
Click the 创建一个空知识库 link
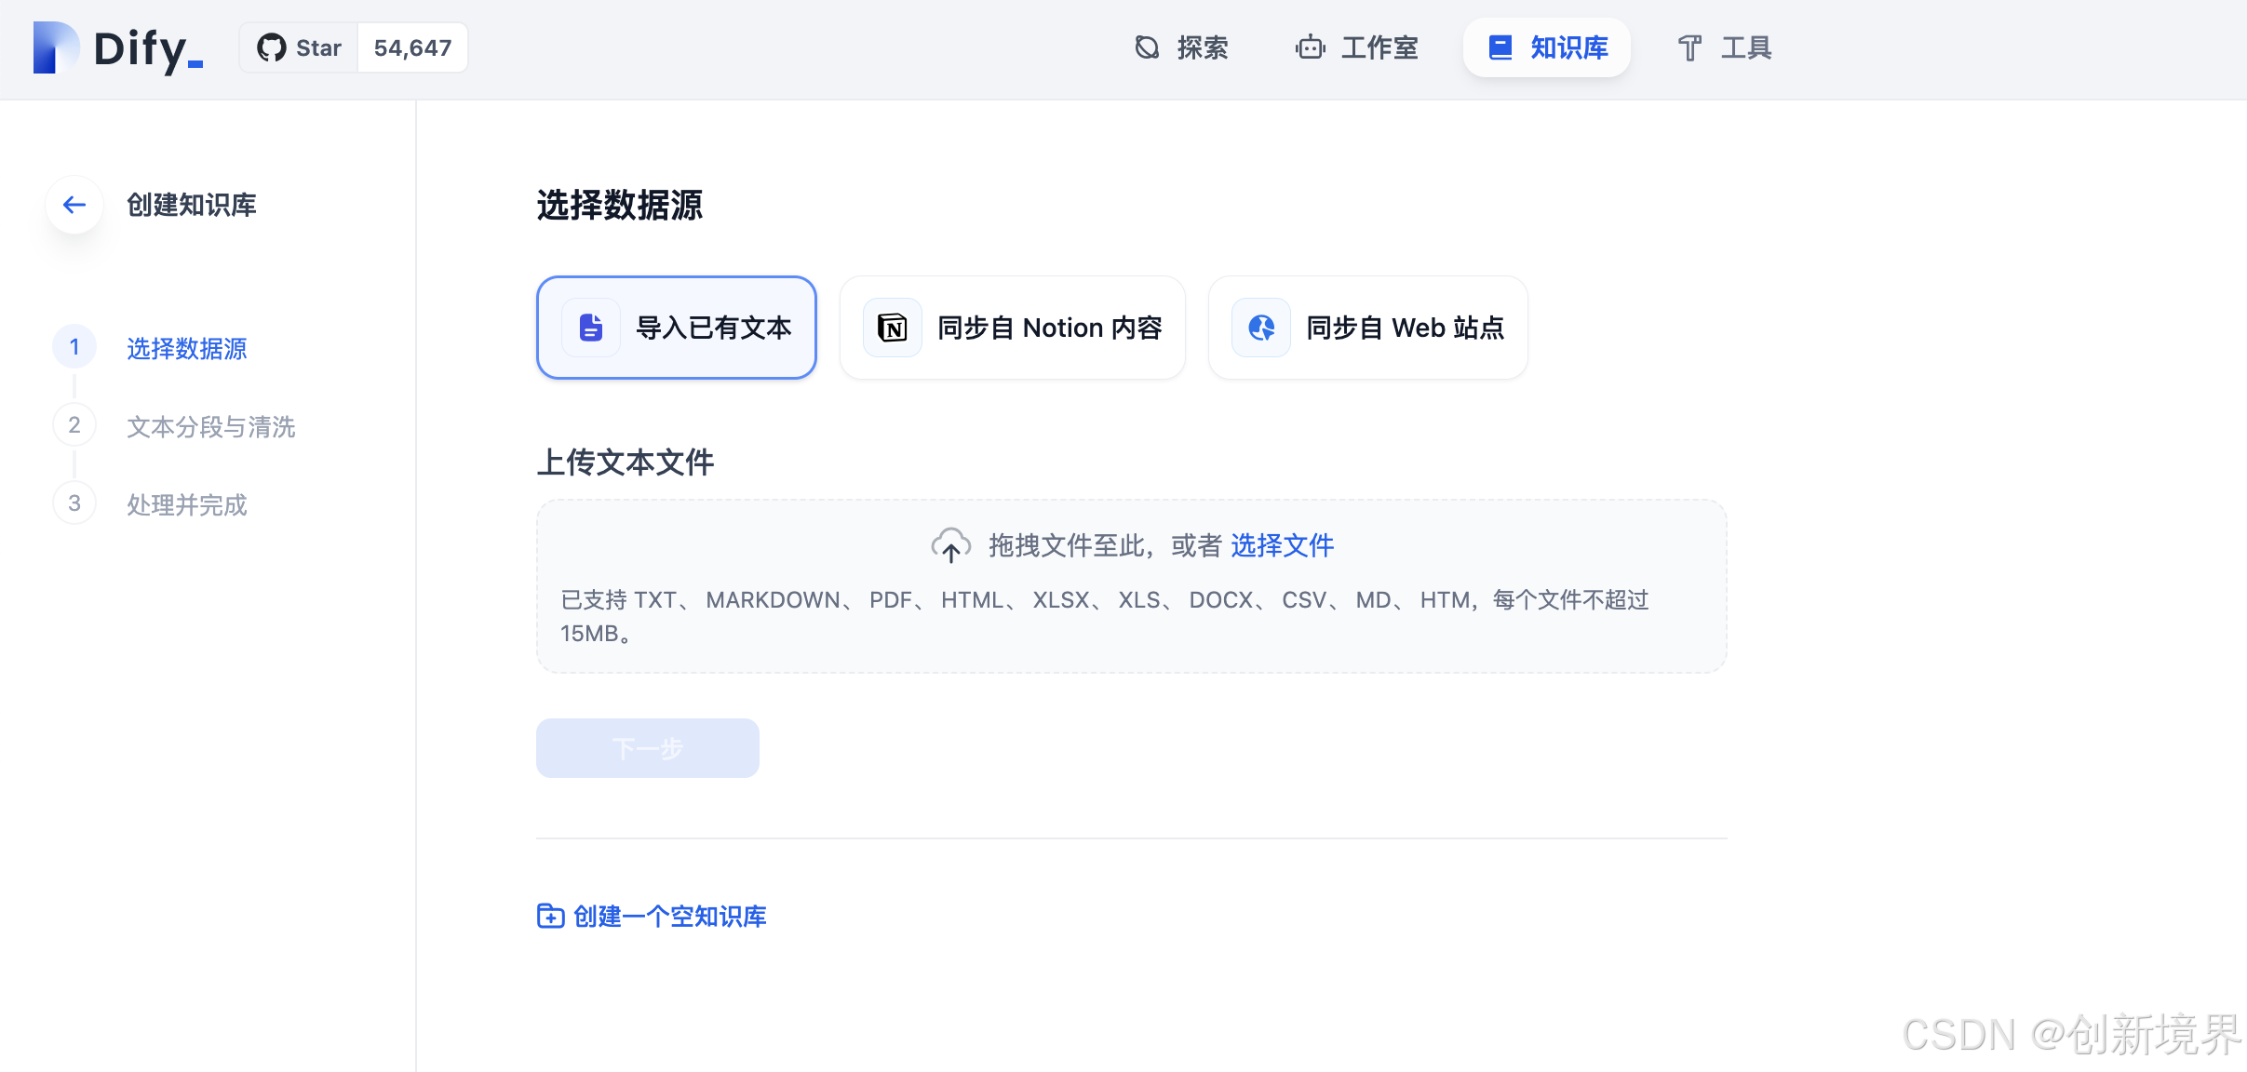point(669,916)
